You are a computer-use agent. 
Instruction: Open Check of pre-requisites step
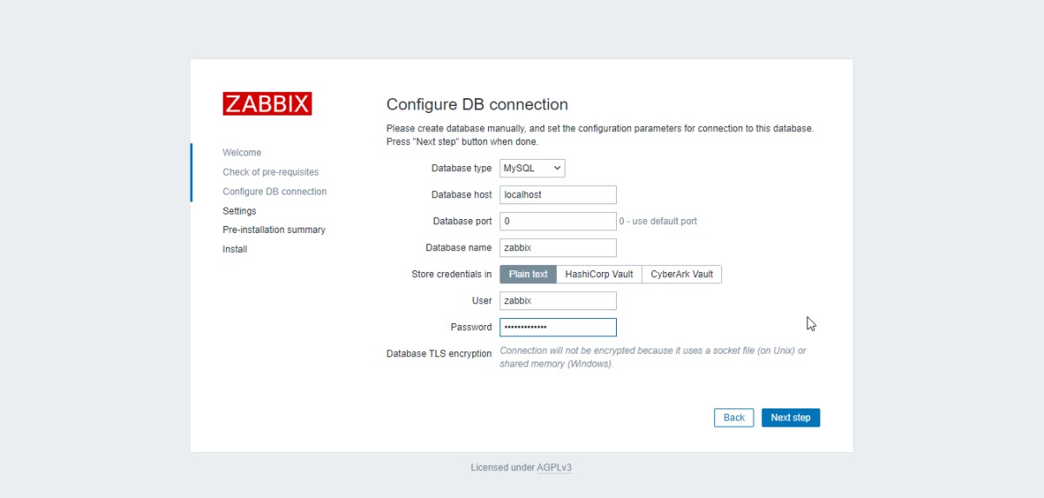pos(271,172)
